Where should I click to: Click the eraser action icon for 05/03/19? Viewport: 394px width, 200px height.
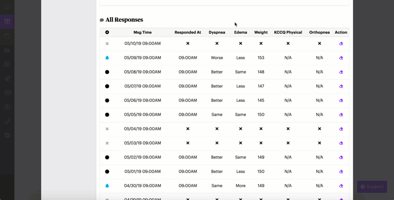pos(341,143)
